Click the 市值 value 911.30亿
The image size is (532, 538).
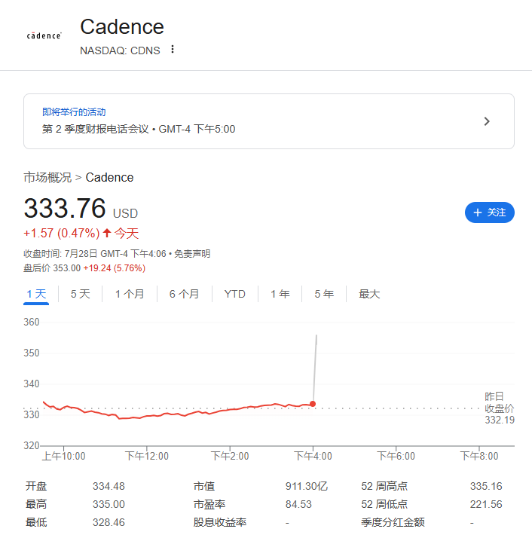[x=307, y=486]
